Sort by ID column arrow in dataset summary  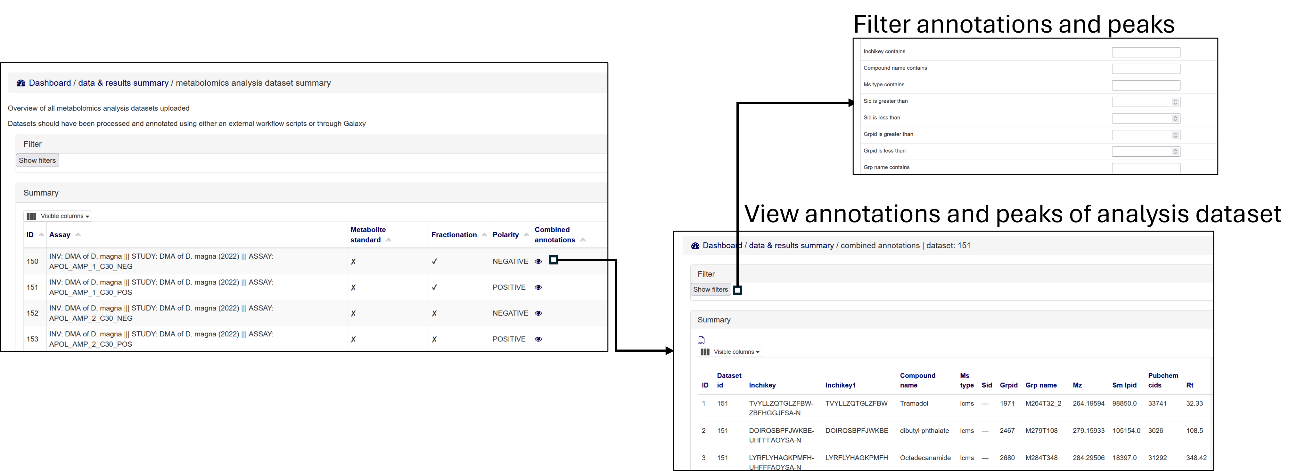click(x=41, y=235)
